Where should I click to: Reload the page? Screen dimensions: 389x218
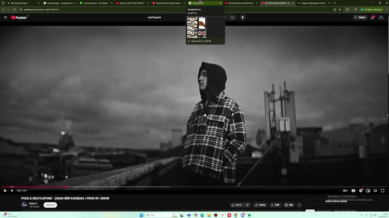(x=14, y=9)
